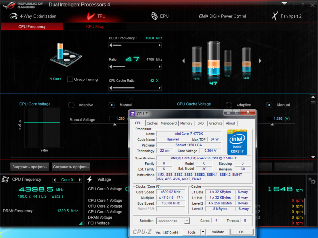The width and height of the screenshot is (318, 238).
Task: Open DIGI+ Power Control tab
Action: pyautogui.click(x=223, y=16)
